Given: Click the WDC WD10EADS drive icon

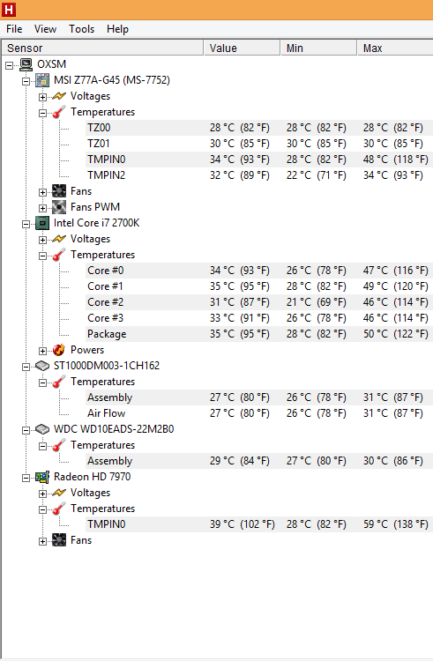Looking at the screenshot, I should point(42,429).
